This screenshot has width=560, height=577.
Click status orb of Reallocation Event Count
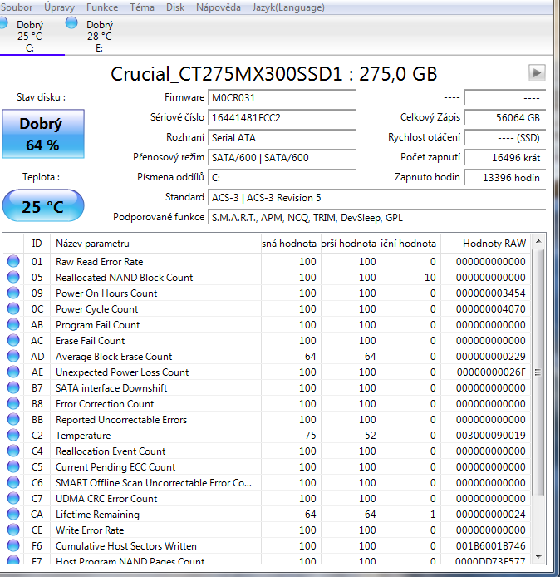13,451
